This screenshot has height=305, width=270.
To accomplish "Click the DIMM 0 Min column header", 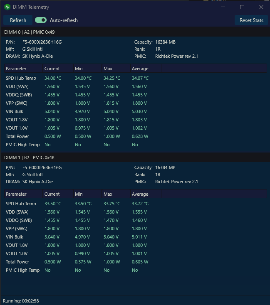I will pos(88,69).
